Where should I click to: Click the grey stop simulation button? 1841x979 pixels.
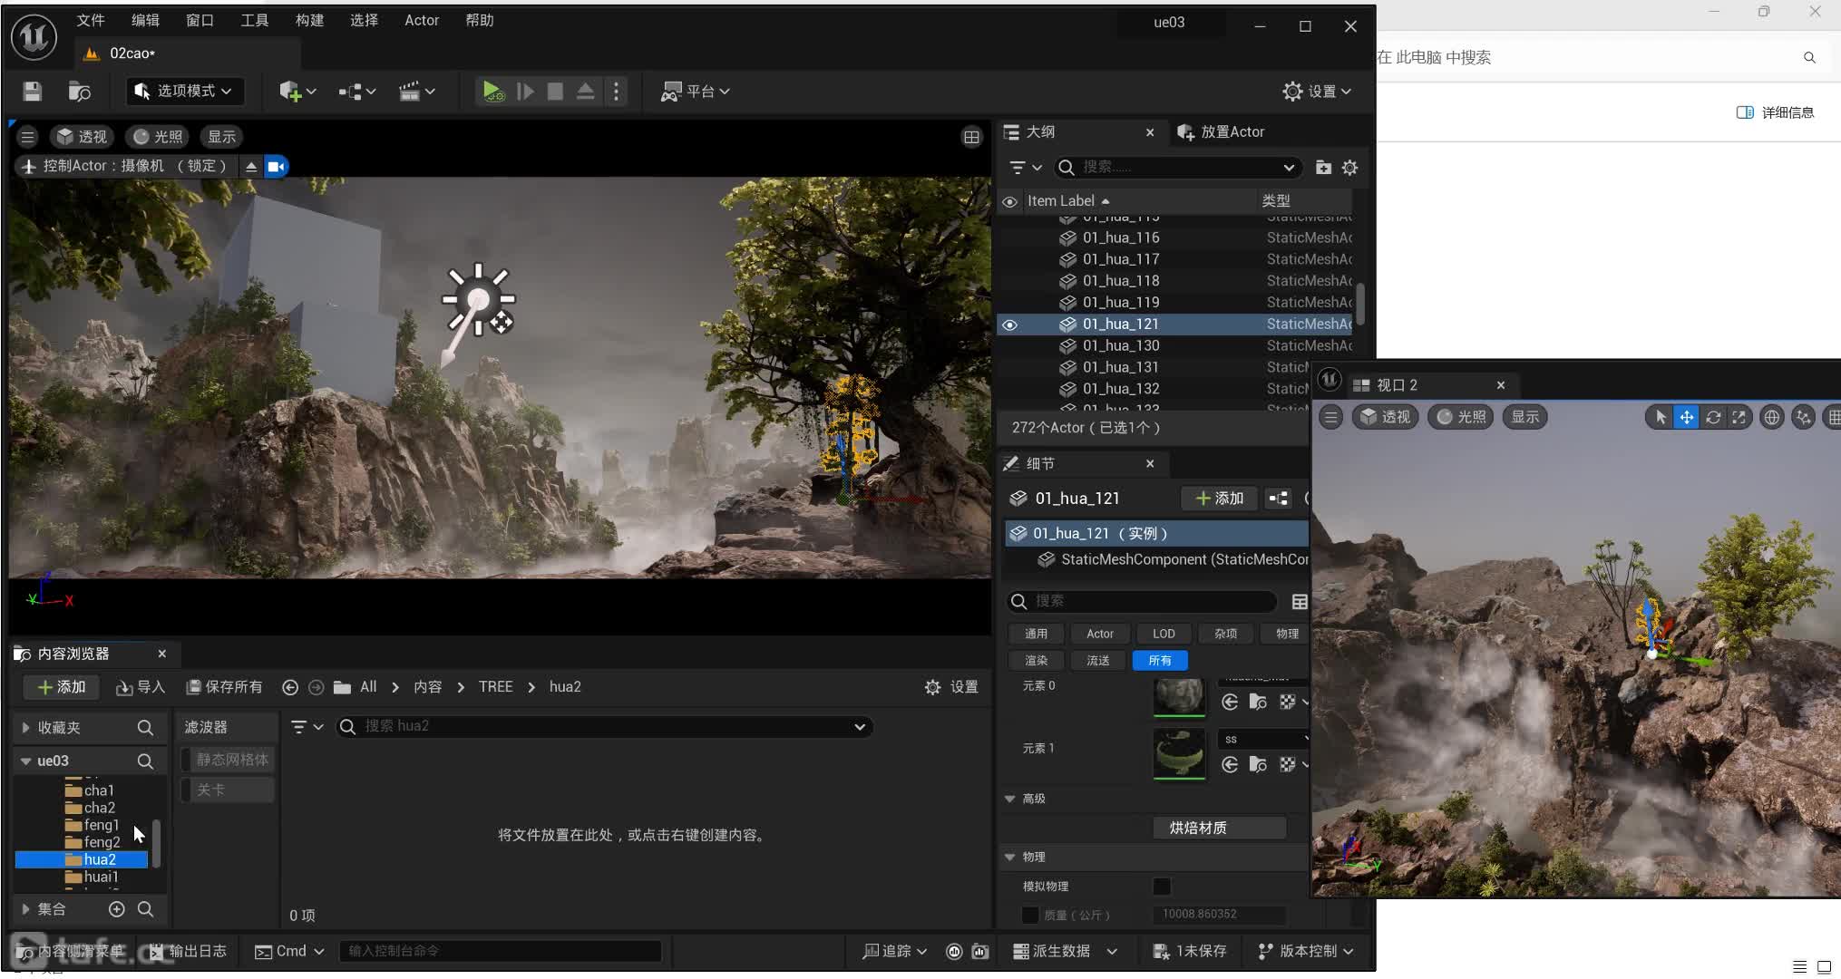point(555,91)
